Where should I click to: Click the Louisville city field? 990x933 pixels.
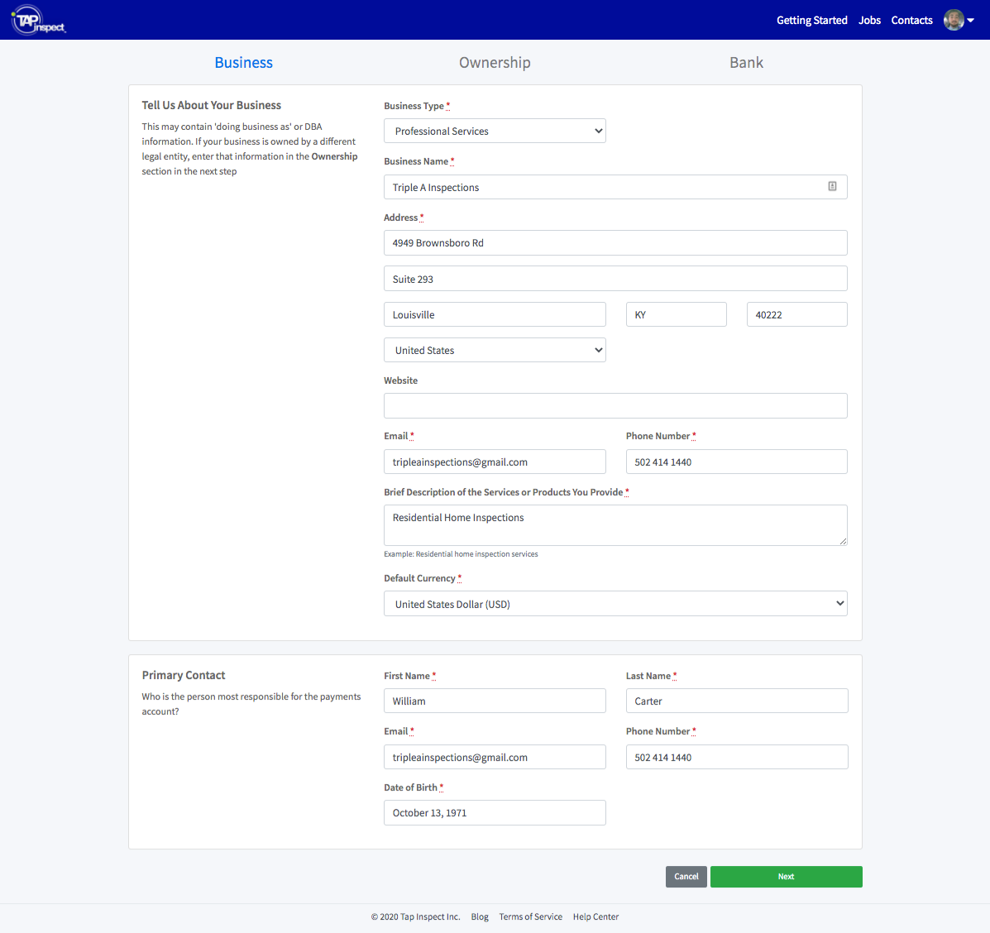pyautogui.click(x=495, y=314)
